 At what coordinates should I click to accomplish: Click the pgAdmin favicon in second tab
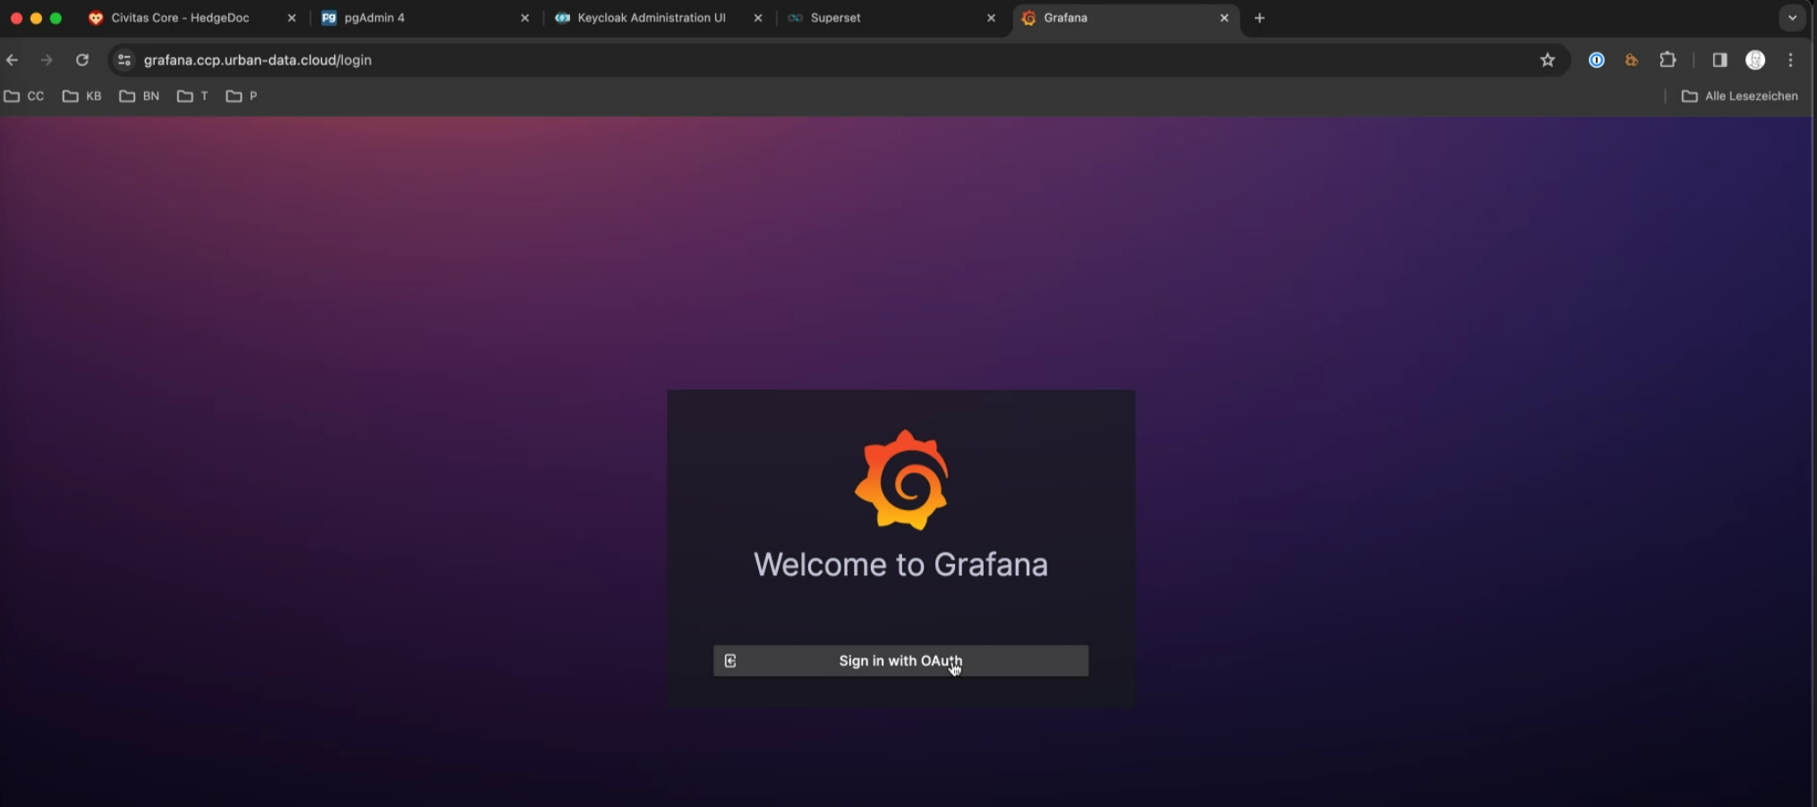pyautogui.click(x=328, y=18)
